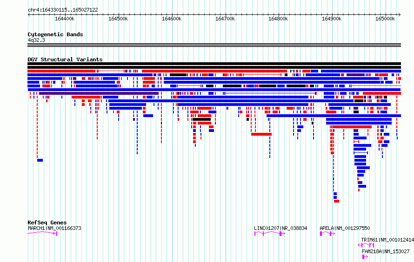
Task: Click the 165000k ruler label
Action: [x=385, y=19]
